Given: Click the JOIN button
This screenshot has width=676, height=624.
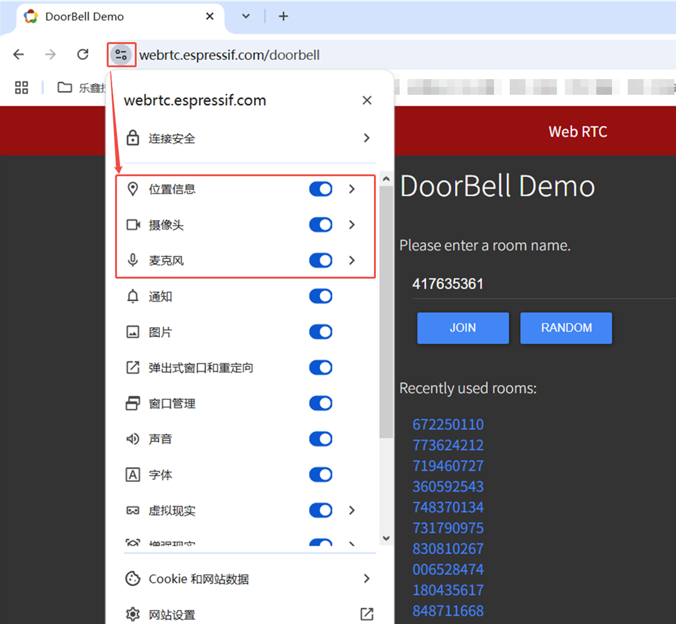Looking at the screenshot, I should pos(463,328).
